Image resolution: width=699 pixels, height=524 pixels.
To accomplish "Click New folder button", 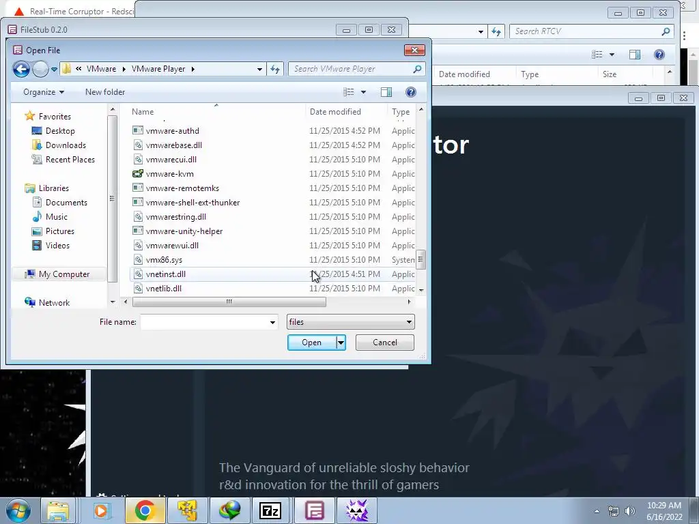I will [x=105, y=92].
